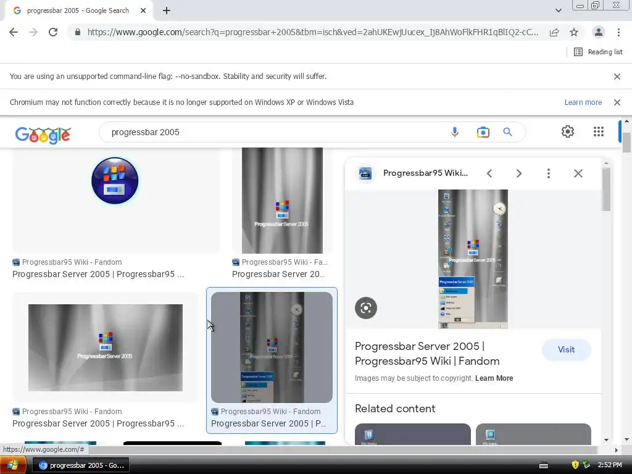Open the Google apps grid
632x474 pixels.
pyautogui.click(x=599, y=131)
